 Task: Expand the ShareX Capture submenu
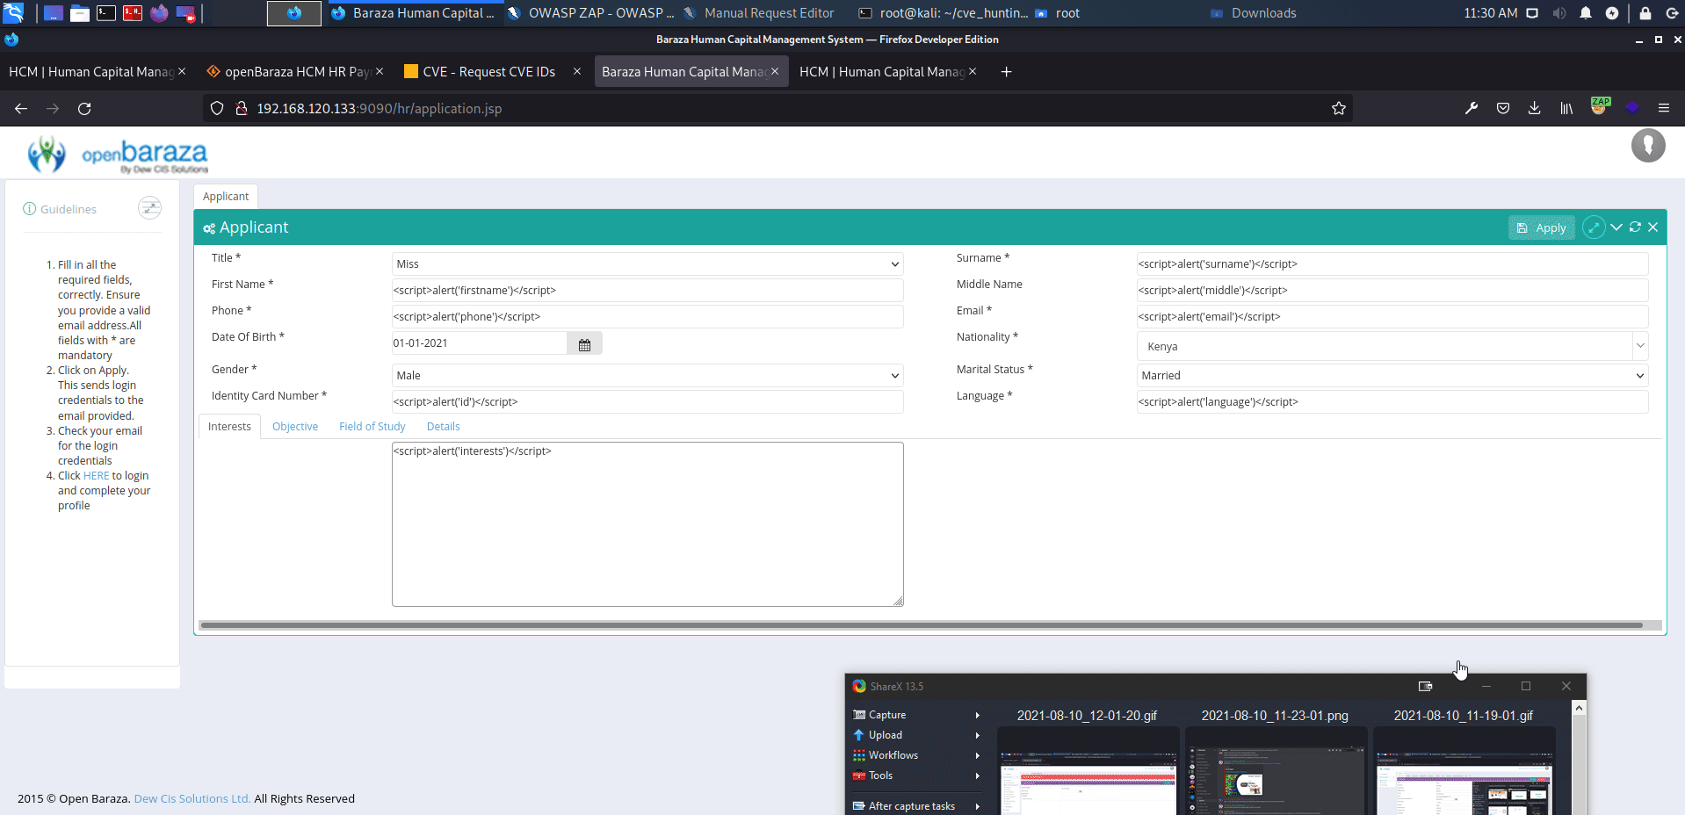(915, 715)
